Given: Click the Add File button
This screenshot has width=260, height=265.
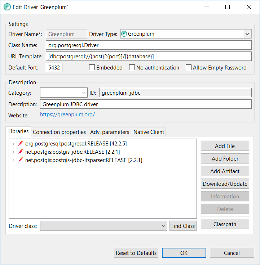Looking at the screenshot, I should 225,146.
